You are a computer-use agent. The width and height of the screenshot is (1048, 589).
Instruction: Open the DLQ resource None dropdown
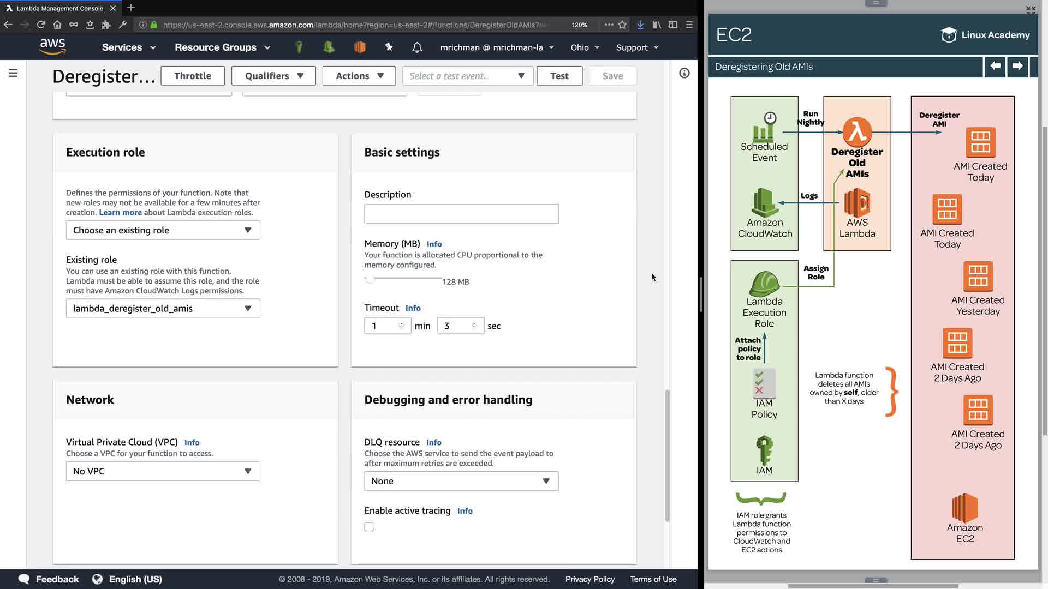point(461,481)
